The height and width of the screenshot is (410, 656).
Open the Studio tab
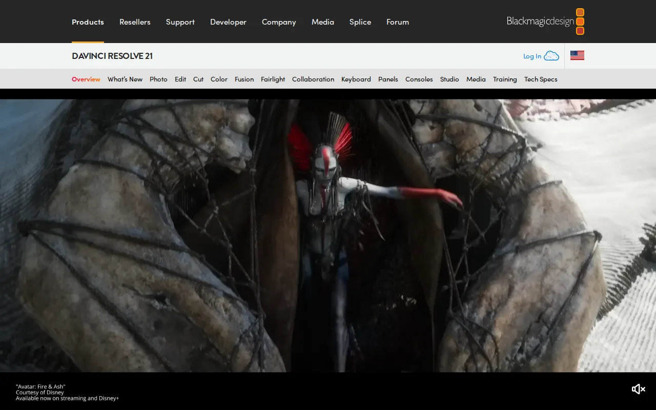[449, 79]
